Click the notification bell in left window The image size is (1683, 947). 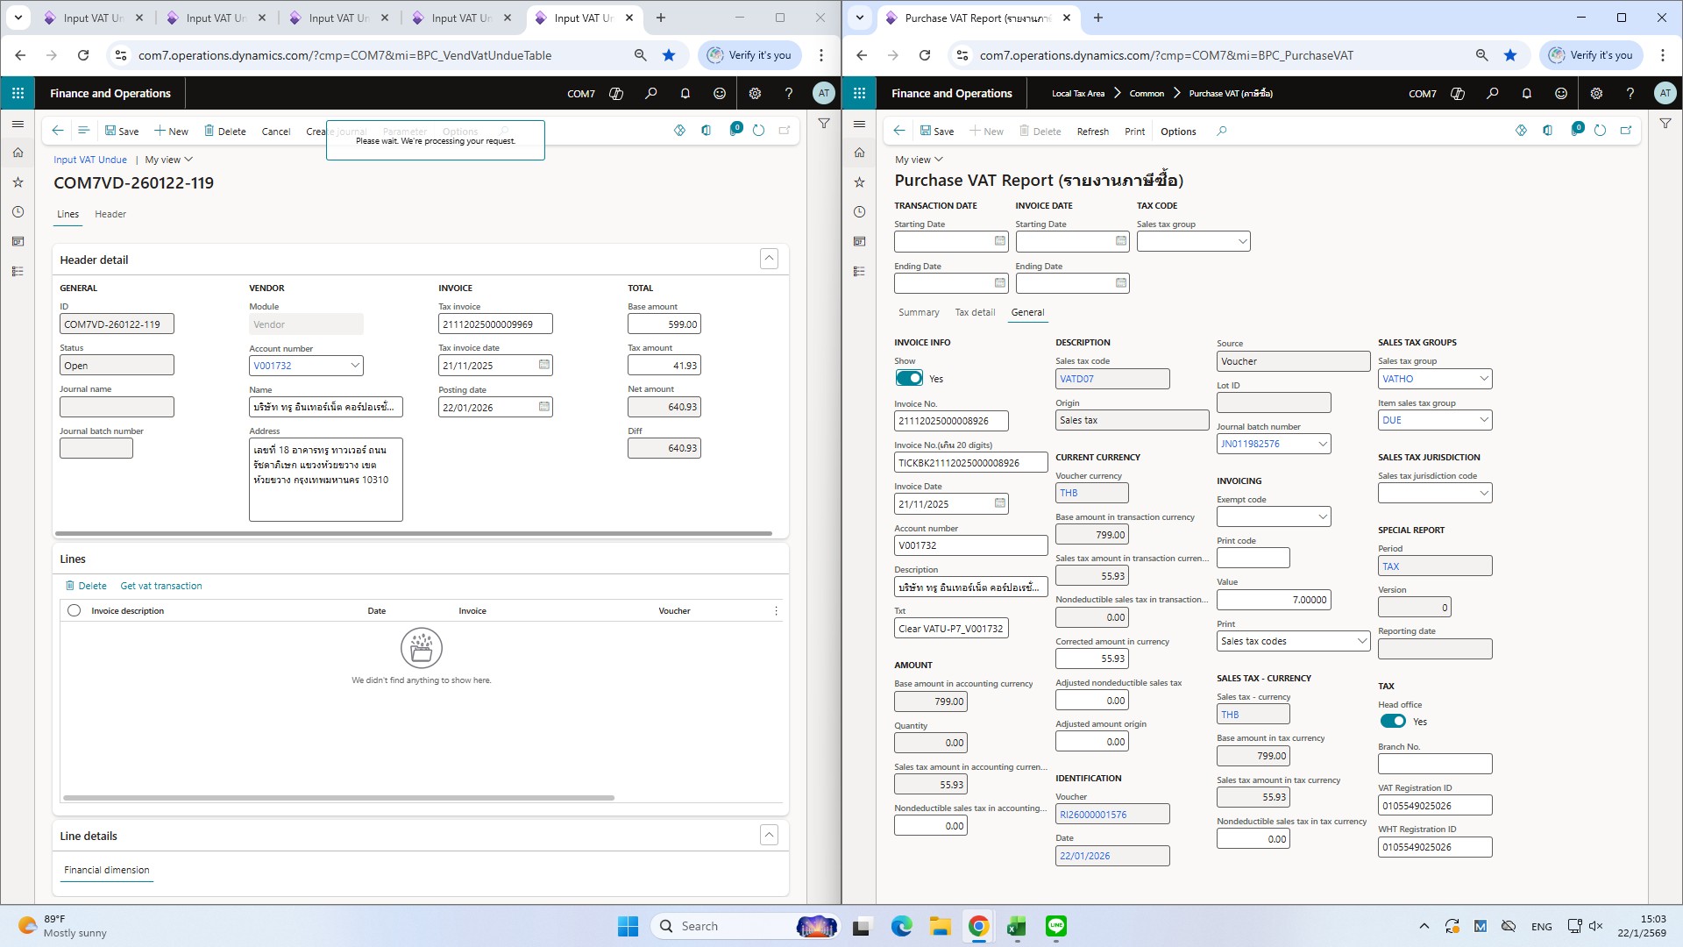pyautogui.click(x=685, y=93)
